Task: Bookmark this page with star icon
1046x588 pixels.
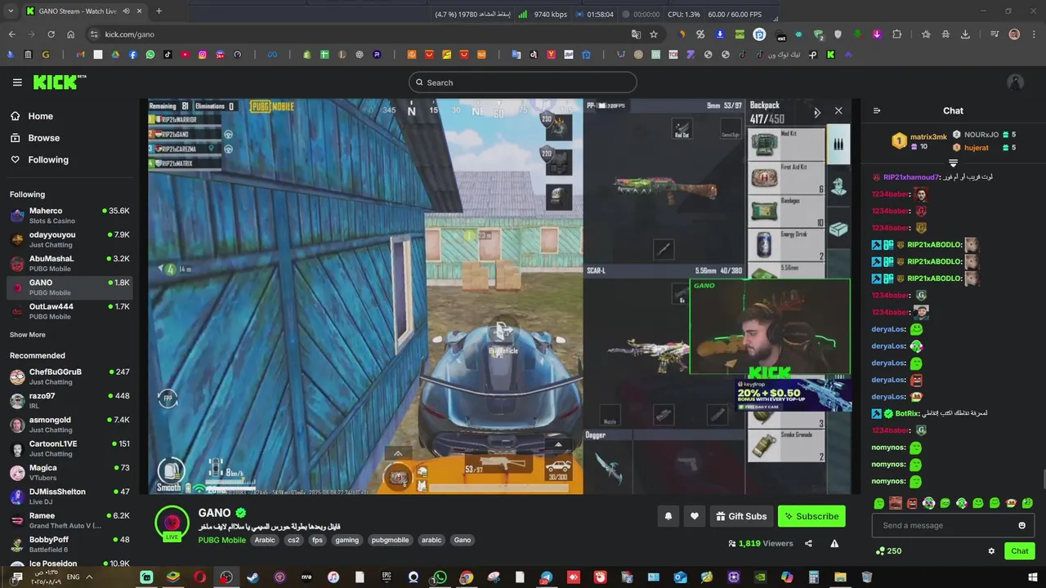Action: pos(654,34)
